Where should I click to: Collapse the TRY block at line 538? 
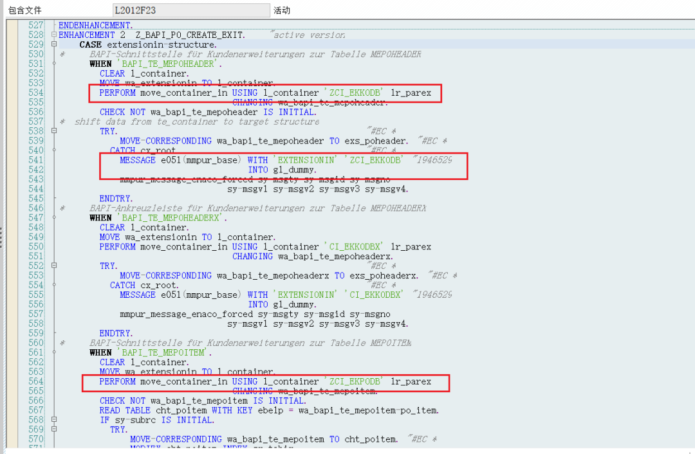[54, 131]
